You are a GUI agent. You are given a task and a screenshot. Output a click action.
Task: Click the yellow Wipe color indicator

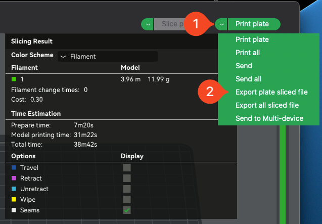tap(14, 200)
